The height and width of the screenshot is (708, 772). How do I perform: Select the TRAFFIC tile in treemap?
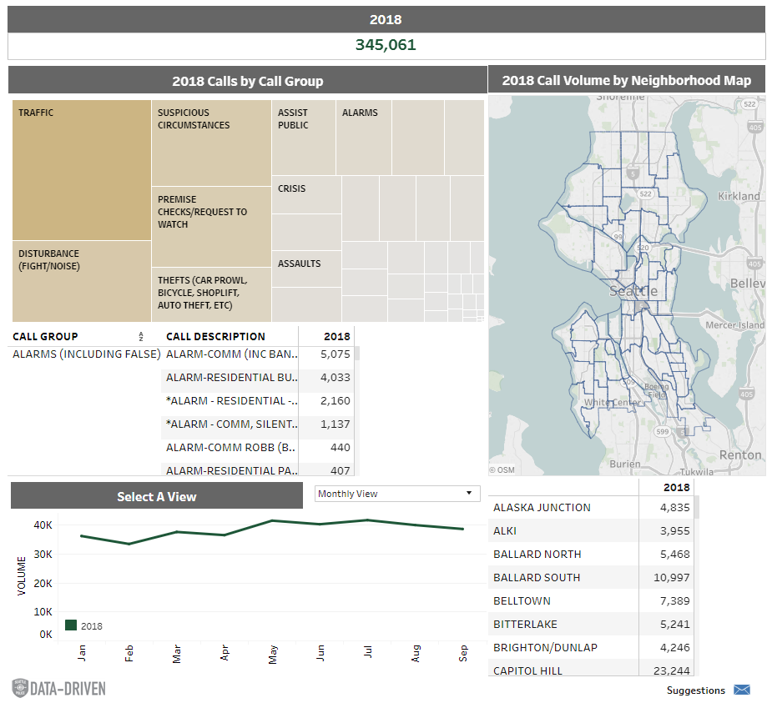(x=81, y=171)
